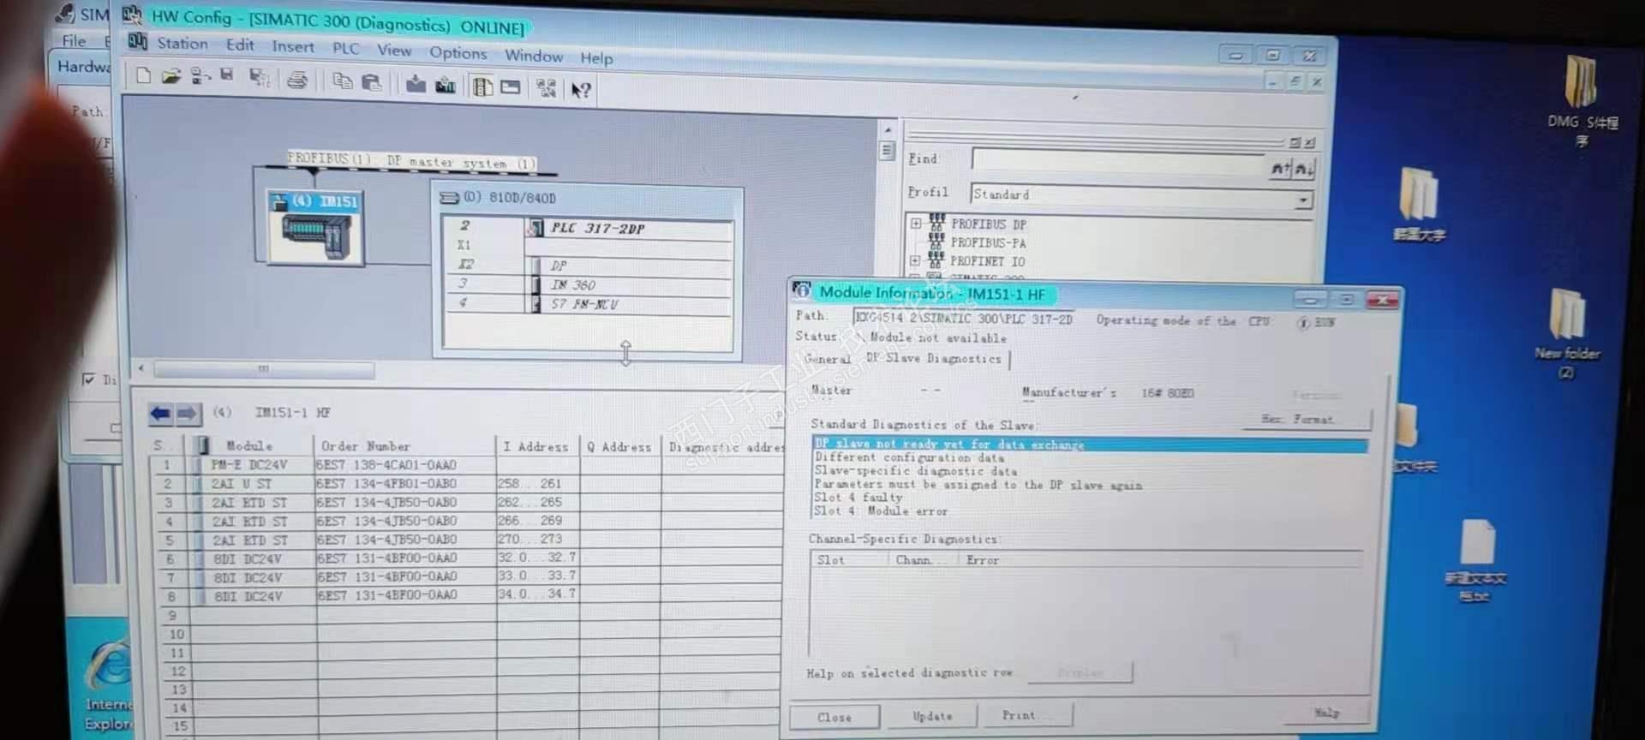Click the Help button in Module Information
The height and width of the screenshot is (740, 1645).
(x=1326, y=713)
